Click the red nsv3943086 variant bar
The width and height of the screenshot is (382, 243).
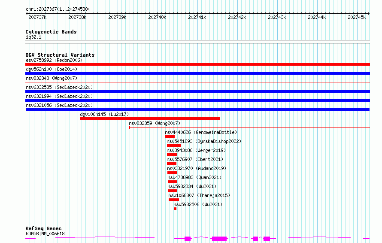(x=172, y=155)
